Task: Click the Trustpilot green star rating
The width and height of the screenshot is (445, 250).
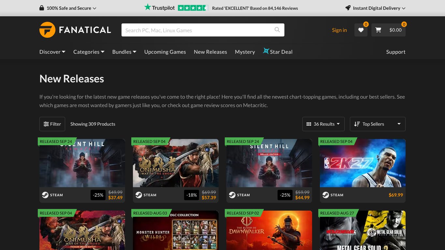Action: pyautogui.click(x=193, y=8)
